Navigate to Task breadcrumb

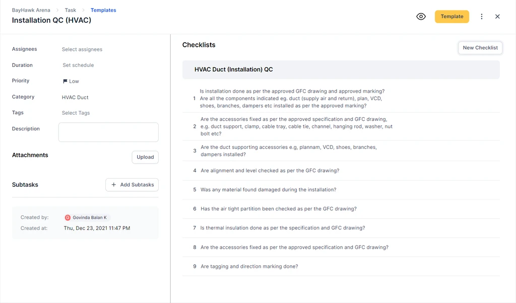click(x=71, y=10)
